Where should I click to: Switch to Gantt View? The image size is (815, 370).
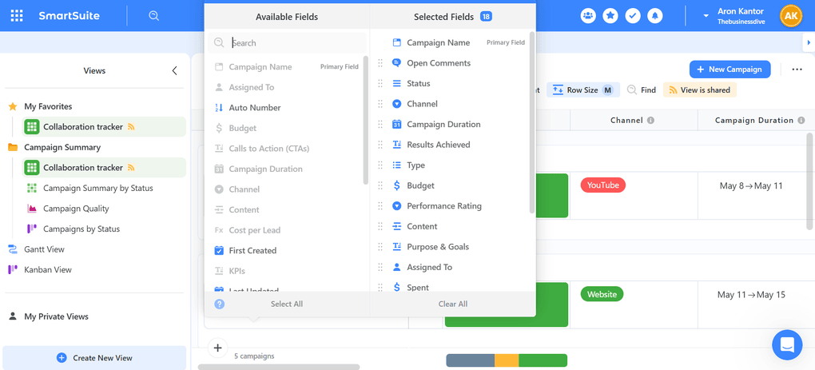tap(44, 249)
